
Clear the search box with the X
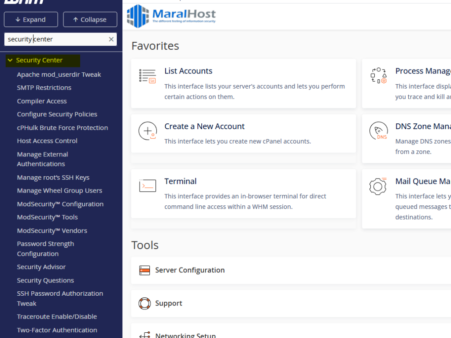(111, 39)
